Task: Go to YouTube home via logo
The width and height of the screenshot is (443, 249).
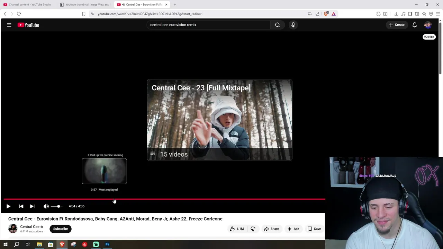Action: point(28,25)
